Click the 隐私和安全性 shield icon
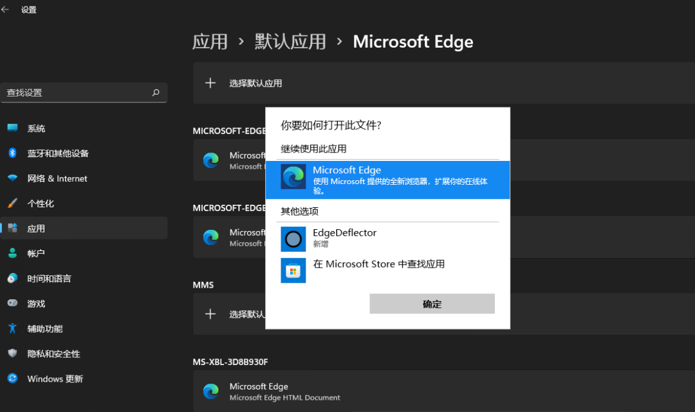 pyautogui.click(x=12, y=353)
